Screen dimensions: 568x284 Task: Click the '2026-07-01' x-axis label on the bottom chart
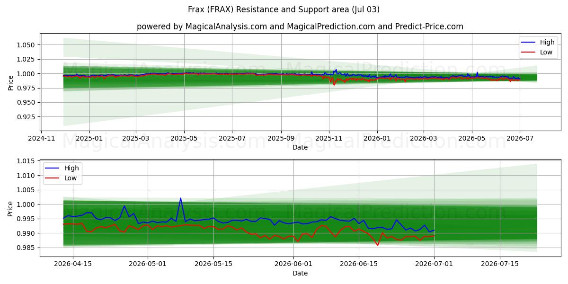pyautogui.click(x=434, y=265)
